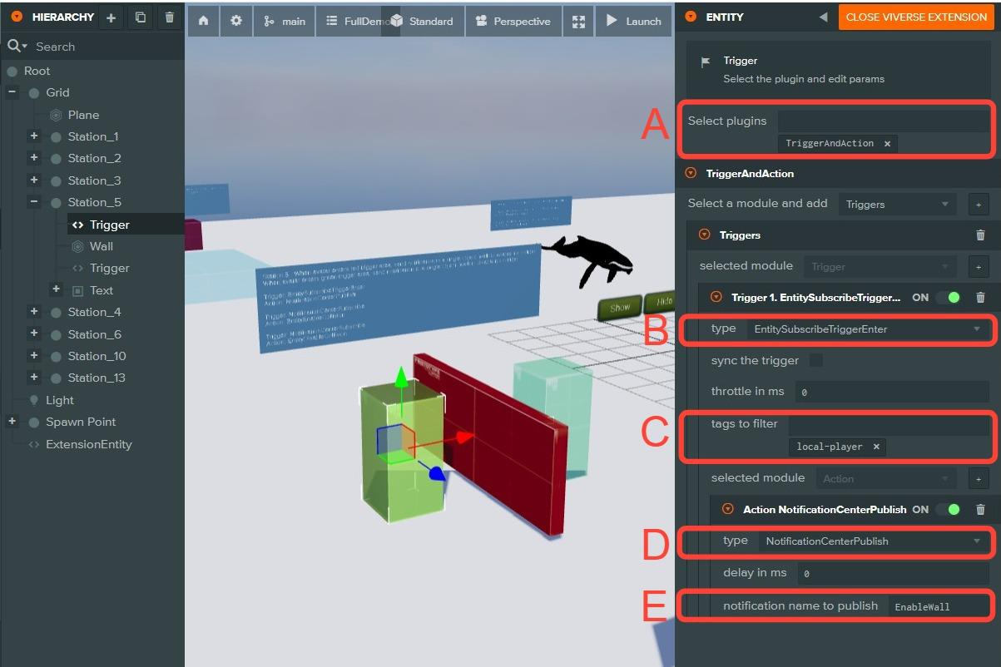The image size is (1001, 667).
Task: Launch the scene with Launch button
Action: [633, 22]
